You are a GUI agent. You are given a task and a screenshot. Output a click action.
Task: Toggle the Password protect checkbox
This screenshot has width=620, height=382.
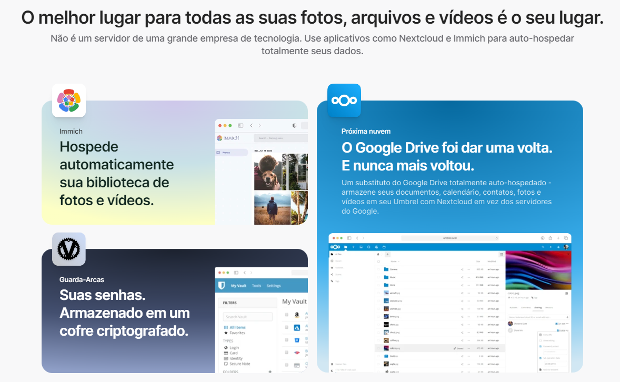click(x=541, y=346)
